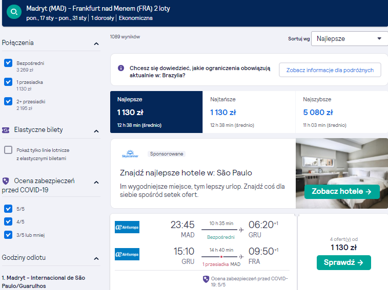
Task: Uncheck the Bezpośredni connections checkbox
Action: [8, 63]
